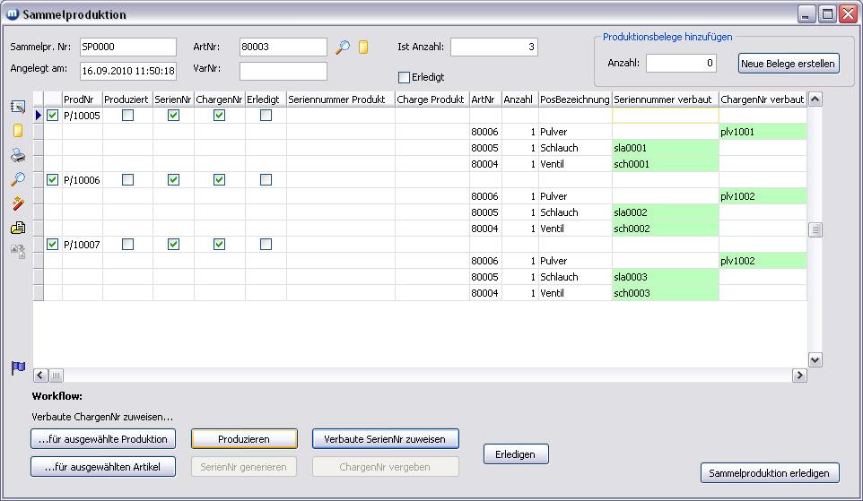This screenshot has height=501, width=863.
Task: Click the blue flag icon at bottom left
Action: click(x=17, y=367)
